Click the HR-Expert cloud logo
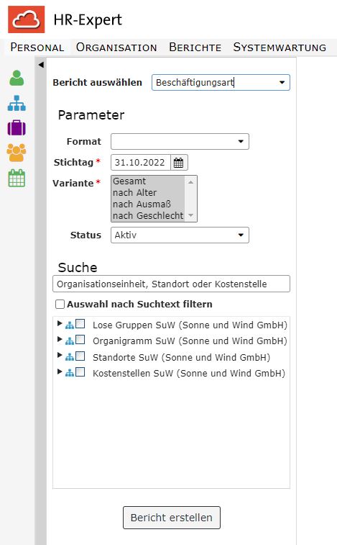Viewport: 337px width, 545px height. 27,19
